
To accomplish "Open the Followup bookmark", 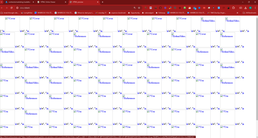I will pyautogui.click(x=160, y=13).
